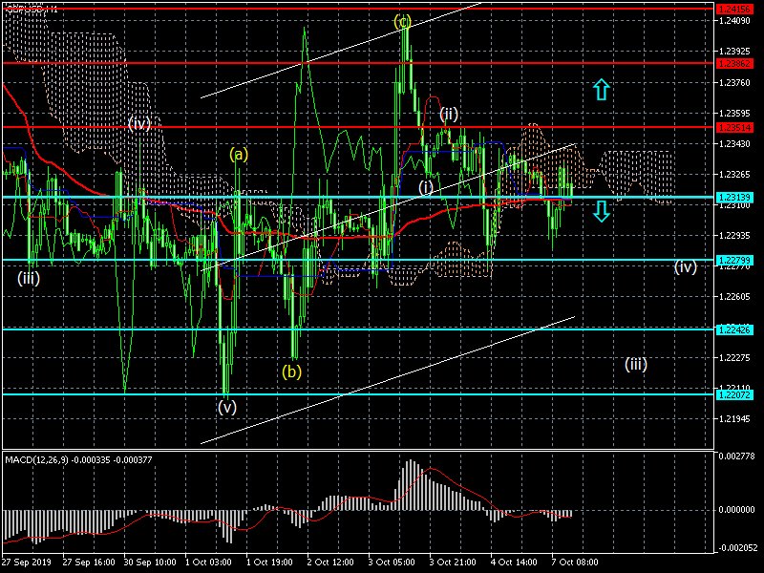Click the 27 Sep 2019 date axis label
This screenshot has height=573, width=764.
point(27,563)
